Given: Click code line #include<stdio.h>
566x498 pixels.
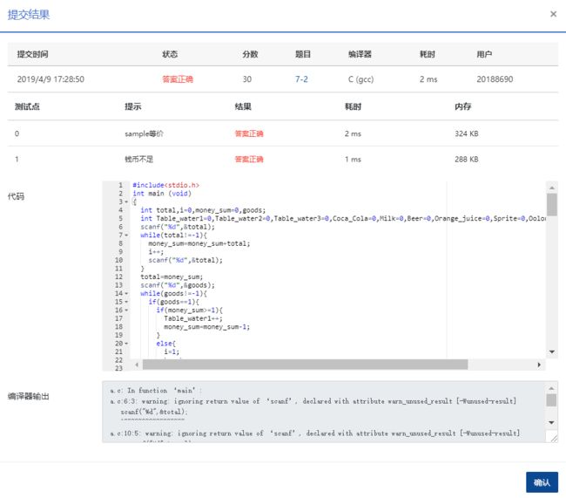Looking at the screenshot, I should coord(165,185).
